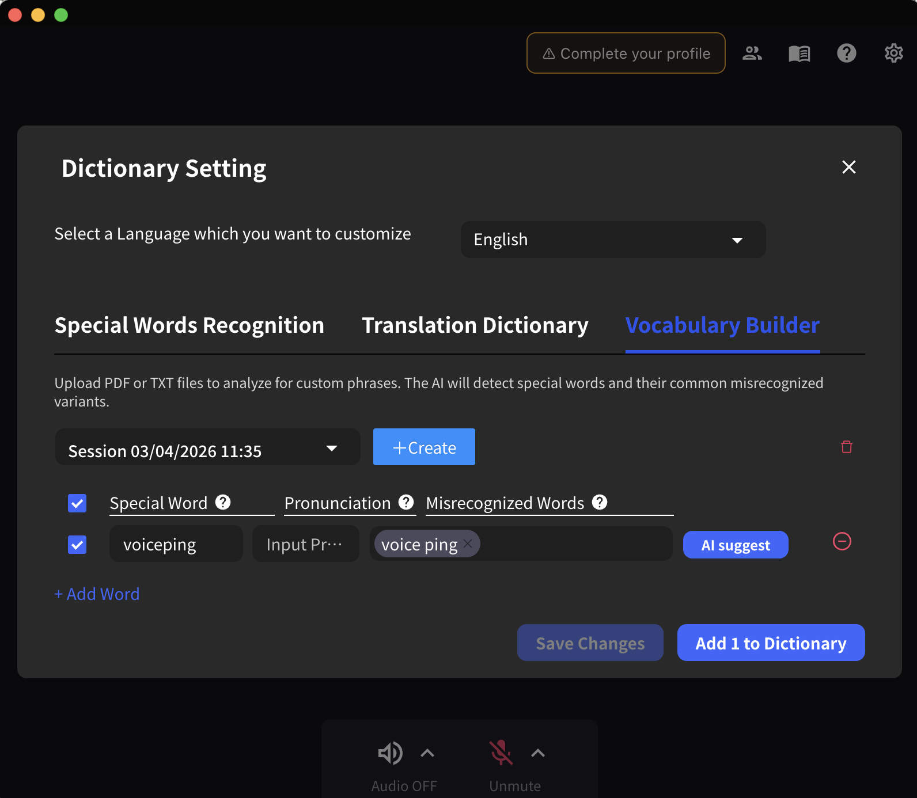The width and height of the screenshot is (917, 798).
Task: Toggle the select-all header checkbox
Action: 77,503
